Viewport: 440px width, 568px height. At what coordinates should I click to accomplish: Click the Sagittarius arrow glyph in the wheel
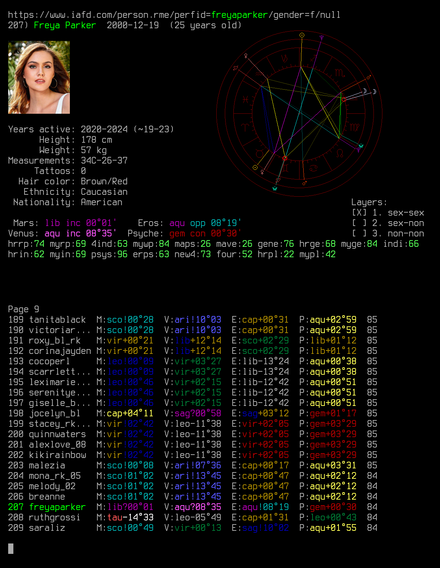314,58
